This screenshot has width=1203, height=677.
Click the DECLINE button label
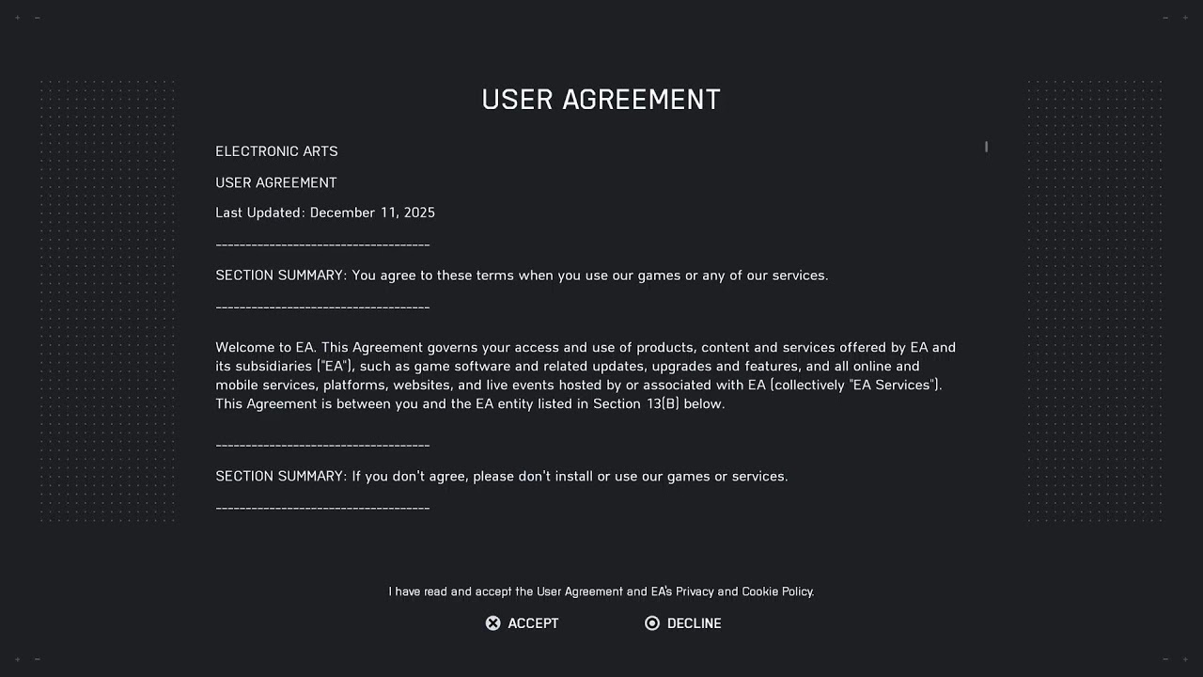694,623
